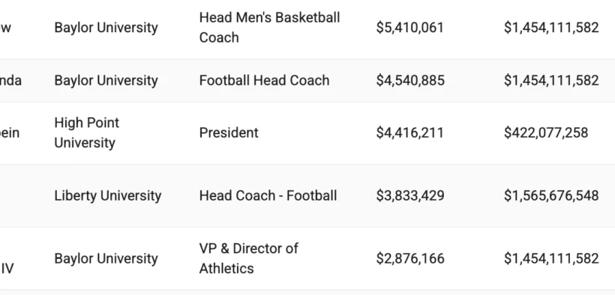Click $1,454,111,582 in Director of Athletics row

(x=551, y=258)
